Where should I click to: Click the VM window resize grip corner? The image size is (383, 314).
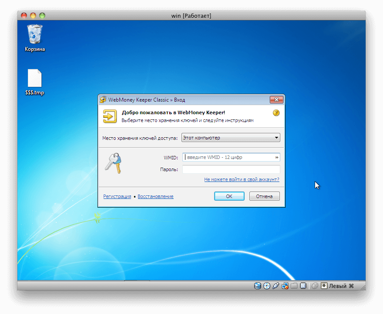(x=363, y=287)
